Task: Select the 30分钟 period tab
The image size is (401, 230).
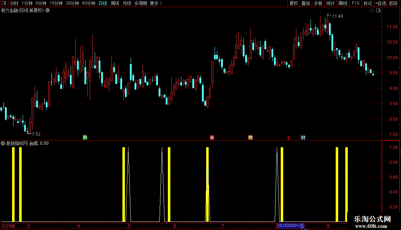Action: coord(72,3)
